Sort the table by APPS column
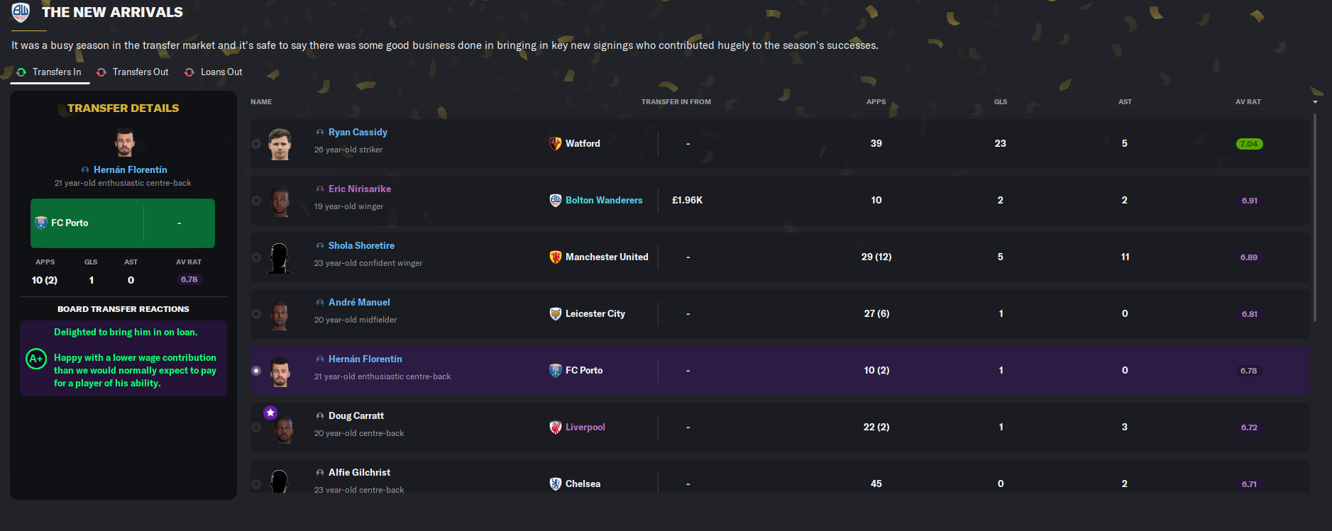This screenshot has width=1332, height=531. (x=876, y=102)
